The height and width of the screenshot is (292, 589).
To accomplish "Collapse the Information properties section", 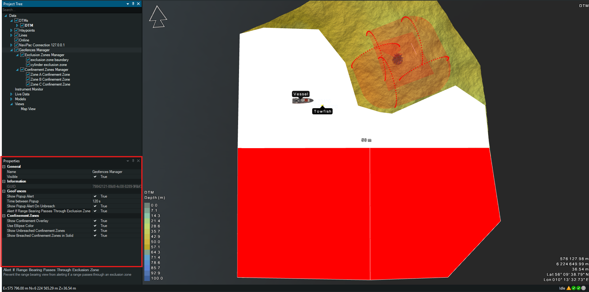I will pos(4,181).
